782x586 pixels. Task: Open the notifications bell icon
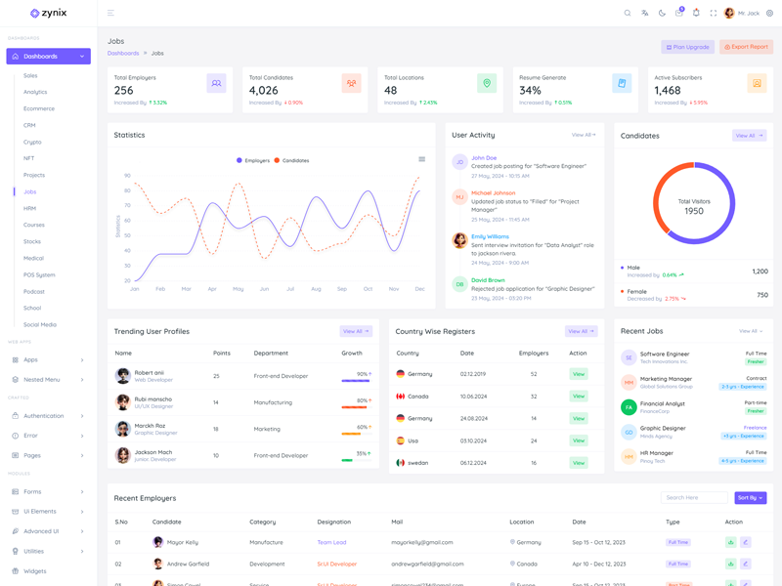(696, 13)
